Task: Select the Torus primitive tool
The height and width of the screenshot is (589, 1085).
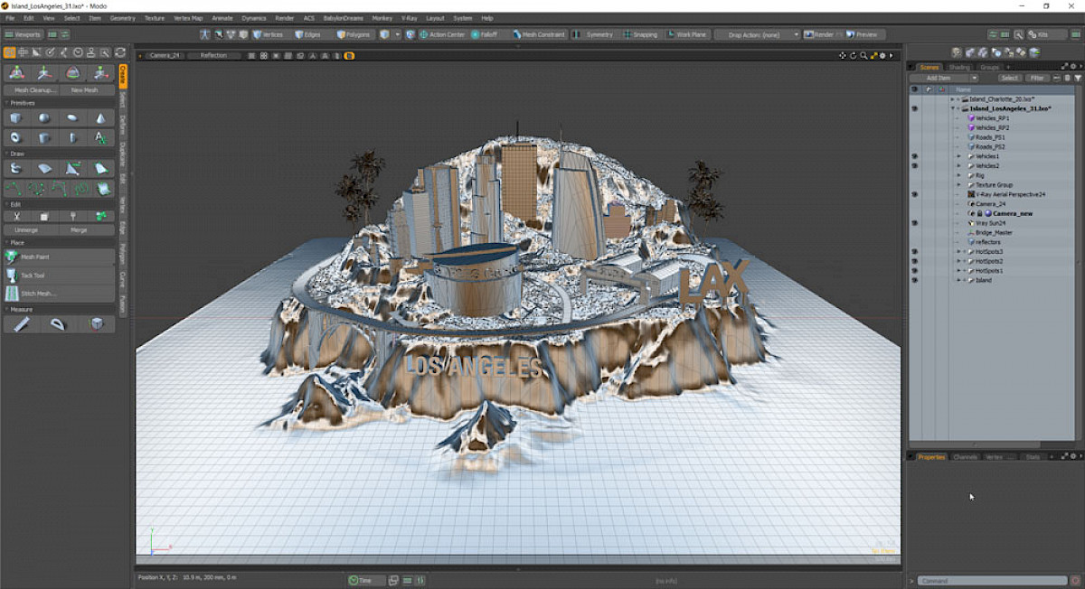Action: 16,137
